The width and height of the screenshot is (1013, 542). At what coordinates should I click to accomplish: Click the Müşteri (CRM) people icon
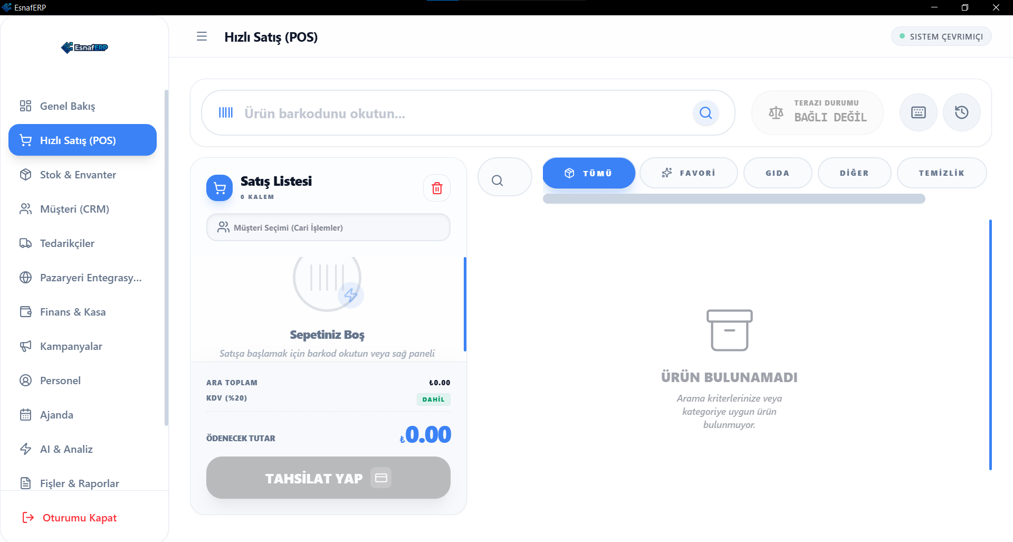(25, 209)
